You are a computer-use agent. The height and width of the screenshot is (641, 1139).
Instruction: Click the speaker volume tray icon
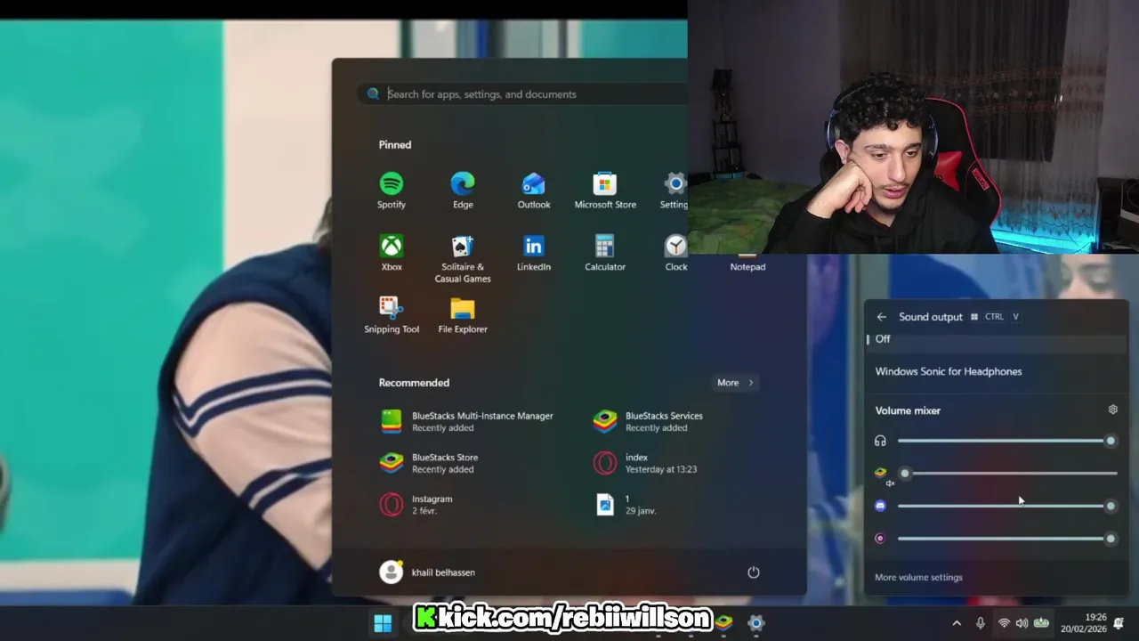tap(1022, 624)
